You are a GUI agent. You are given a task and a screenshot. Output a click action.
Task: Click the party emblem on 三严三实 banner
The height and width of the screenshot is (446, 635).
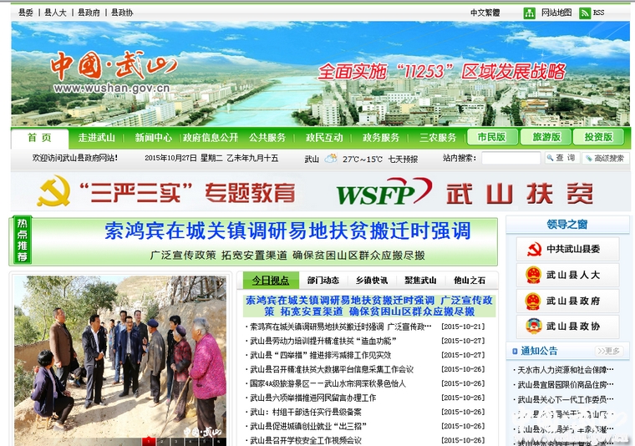53,191
